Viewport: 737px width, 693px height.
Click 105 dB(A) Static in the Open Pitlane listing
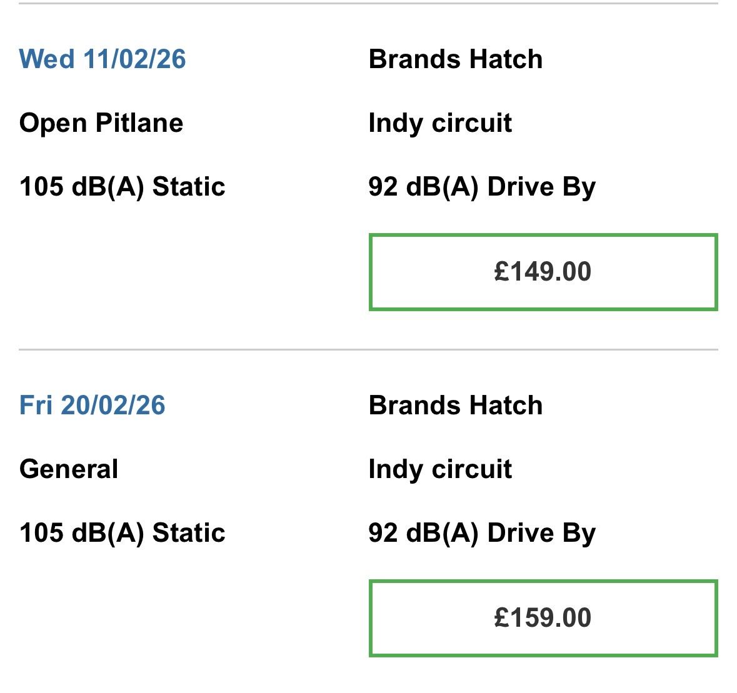(123, 187)
